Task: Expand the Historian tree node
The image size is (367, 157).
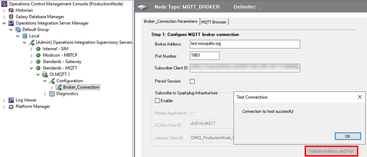Action: [4, 10]
